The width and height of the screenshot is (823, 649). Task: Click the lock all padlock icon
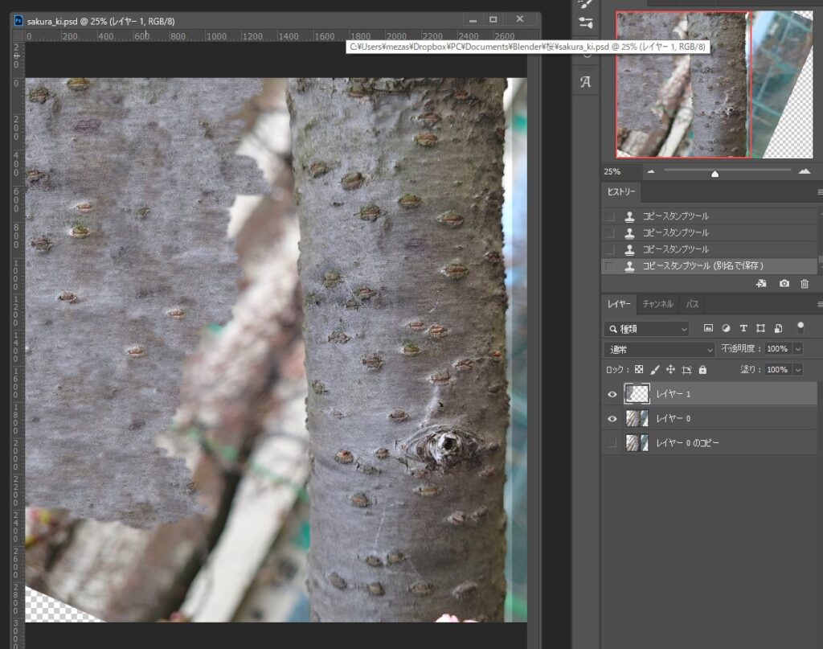click(x=702, y=370)
